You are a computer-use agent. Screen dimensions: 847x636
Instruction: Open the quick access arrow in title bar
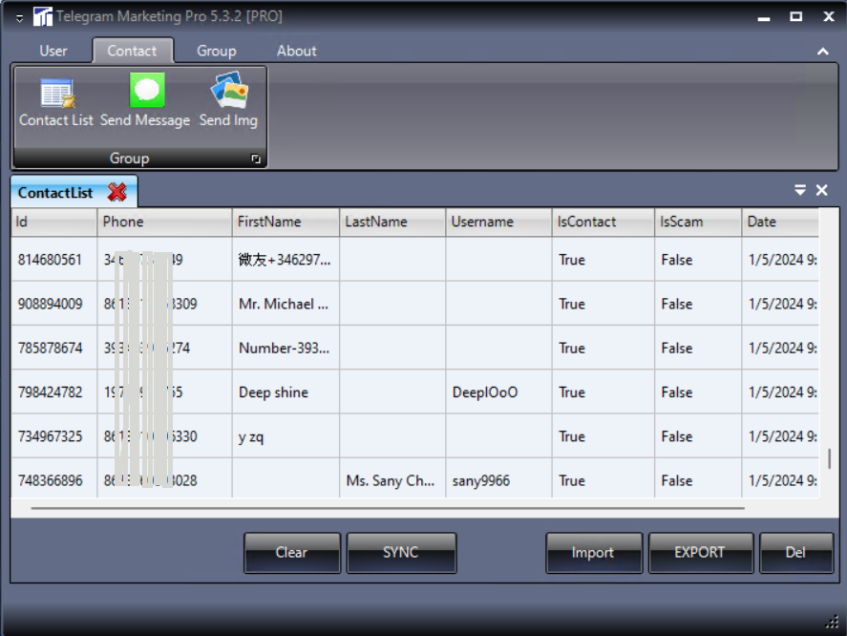(19, 17)
